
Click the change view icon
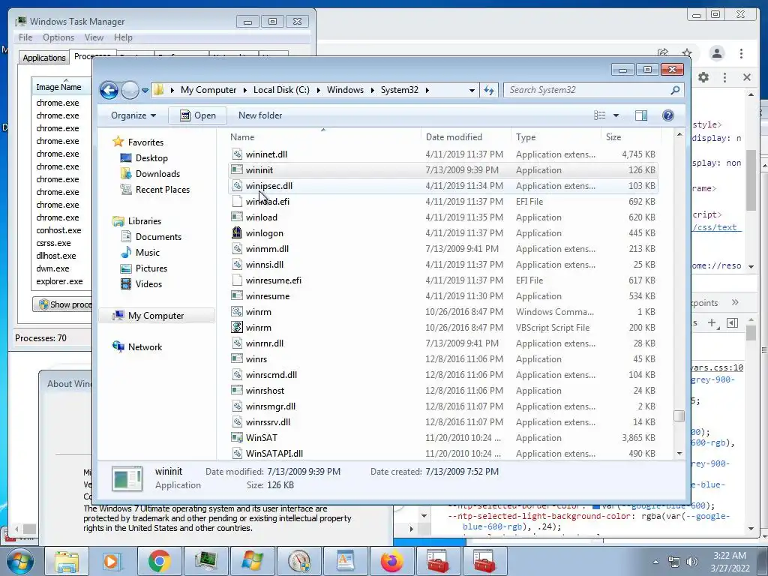(600, 115)
